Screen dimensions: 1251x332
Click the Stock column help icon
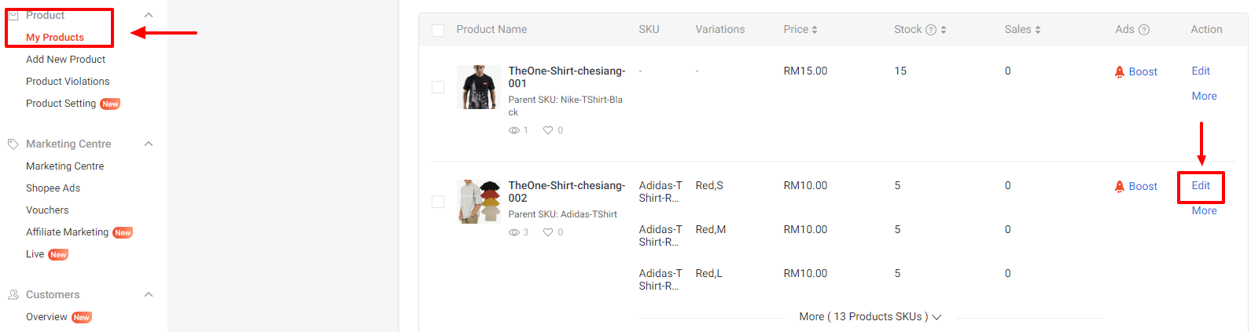pyautogui.click(x=931, y=30)
